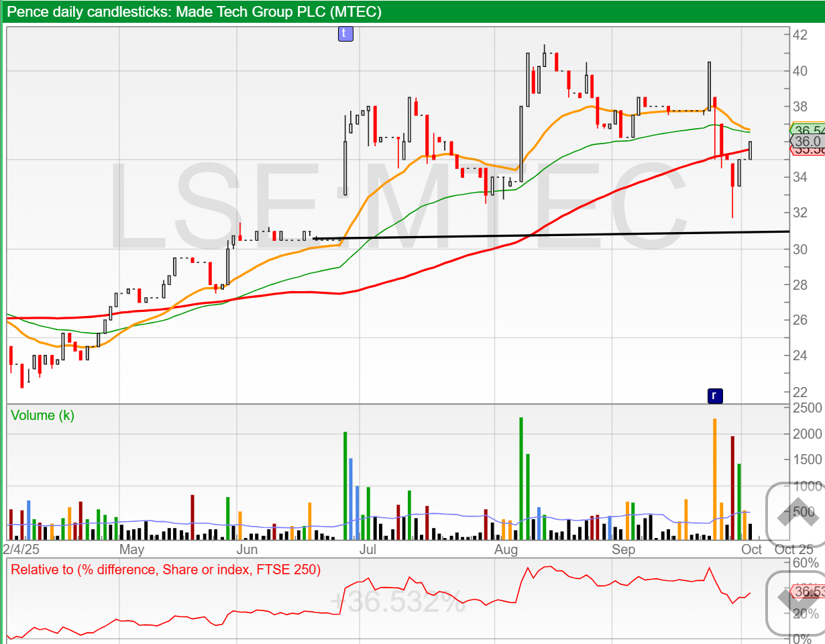The width and height of the screenshot is (825, 644).
Task: Click the 2500 label on the volume axis
Action: [x=806, y=409]
